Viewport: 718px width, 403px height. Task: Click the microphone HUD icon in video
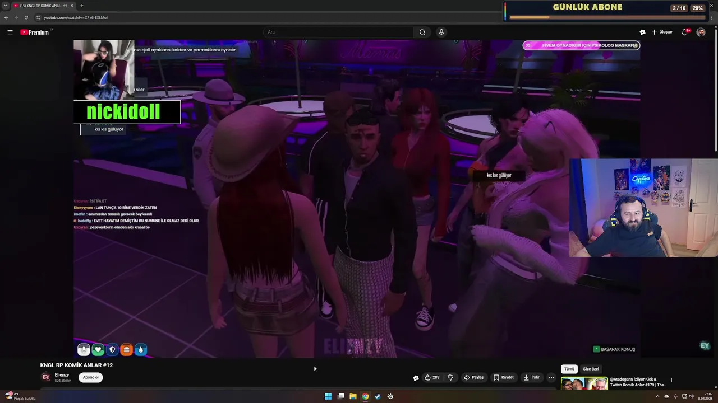tap(84, 350)
